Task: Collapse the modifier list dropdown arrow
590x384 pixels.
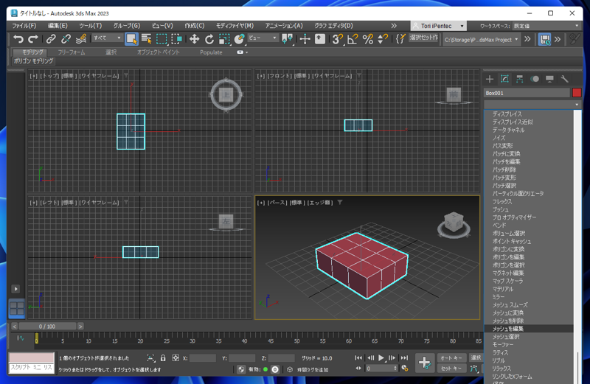Action: [577, 104]
